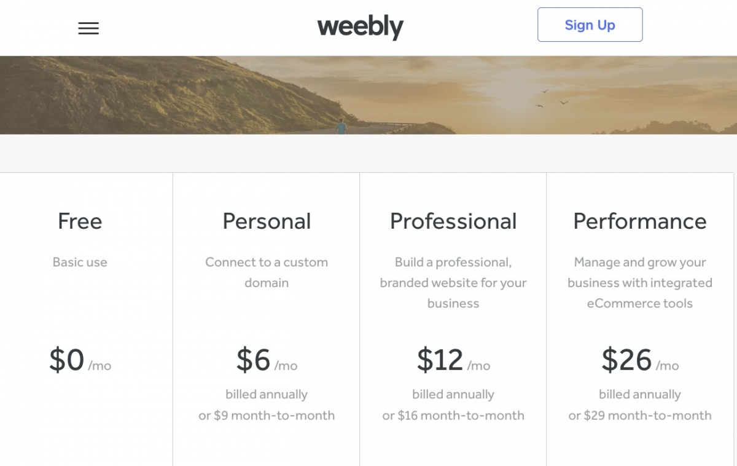Click the billed annually text under Professional
This screenshot has width=737, height=466.
point(453,394)
